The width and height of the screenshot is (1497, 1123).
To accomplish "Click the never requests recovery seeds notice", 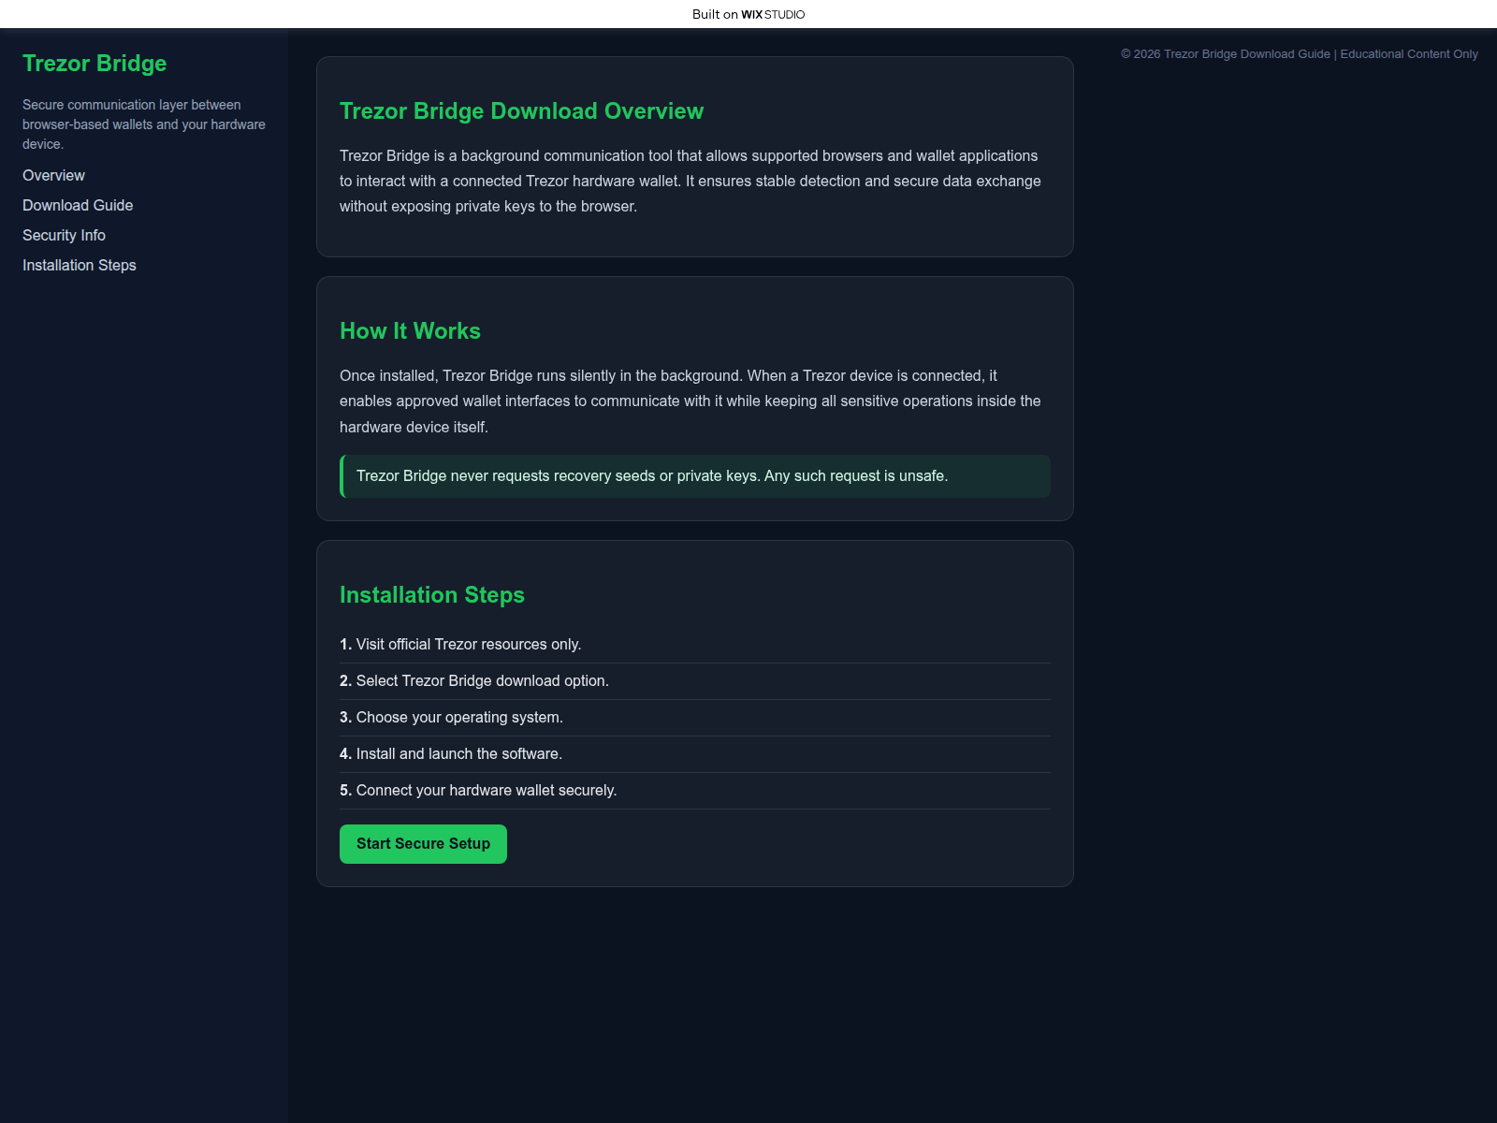I will tap(695, 476).
